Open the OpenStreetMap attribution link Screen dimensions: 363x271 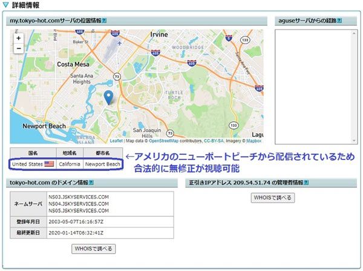point(164,141)
